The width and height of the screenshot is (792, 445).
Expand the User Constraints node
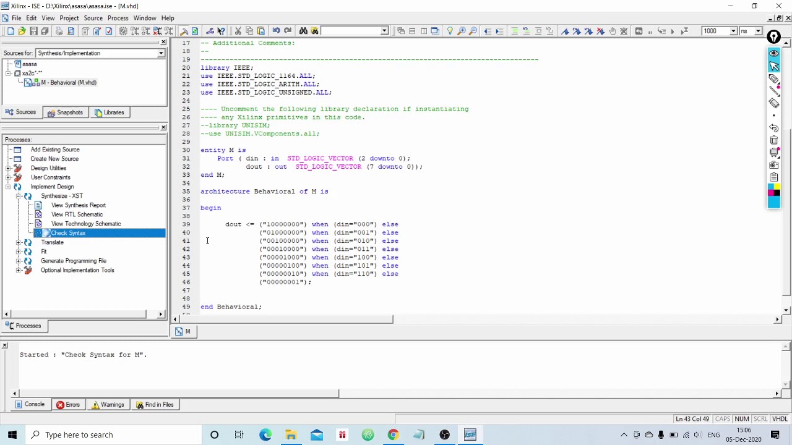click(x=8, y=177)
